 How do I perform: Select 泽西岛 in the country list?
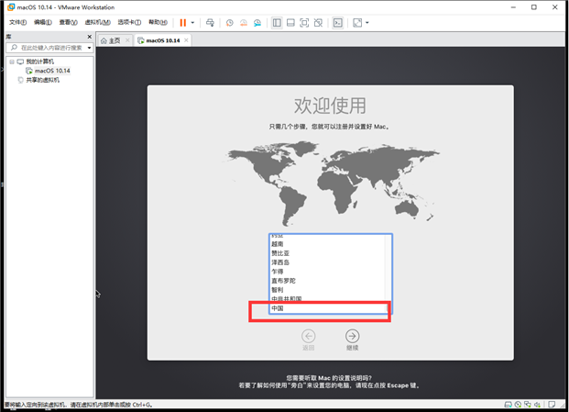coord(328,262)
